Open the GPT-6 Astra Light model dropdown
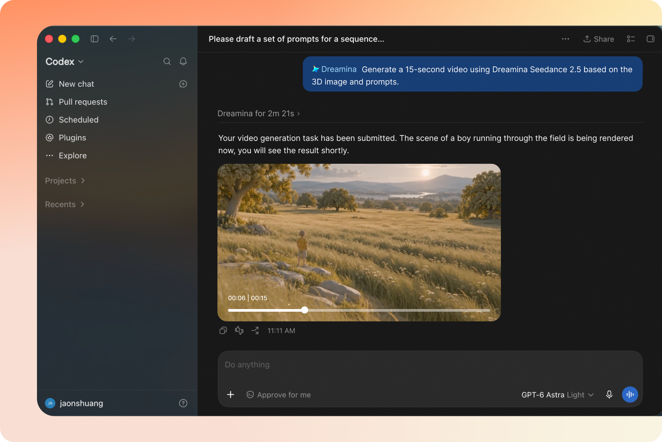This screenshot has width=662, height=442. 558,395
